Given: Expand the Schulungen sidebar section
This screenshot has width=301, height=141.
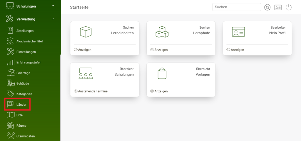Looking at the screenshot, I should [x=53, y=6].
